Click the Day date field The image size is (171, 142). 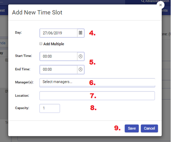coord(58,33)
